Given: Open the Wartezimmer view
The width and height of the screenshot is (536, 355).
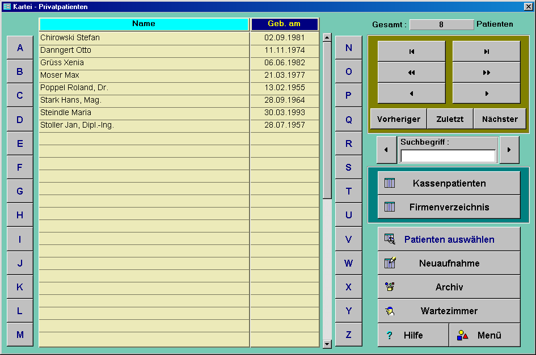Looking at the screenshot, I should tap(449, 311).
